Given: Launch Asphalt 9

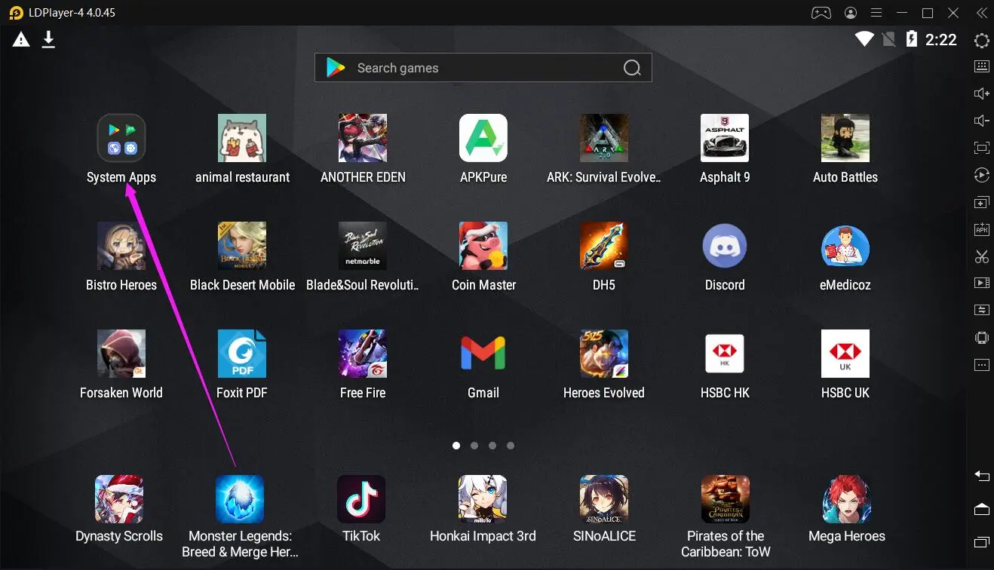Looking at the screenshot, I should click(x=725, y=138).
